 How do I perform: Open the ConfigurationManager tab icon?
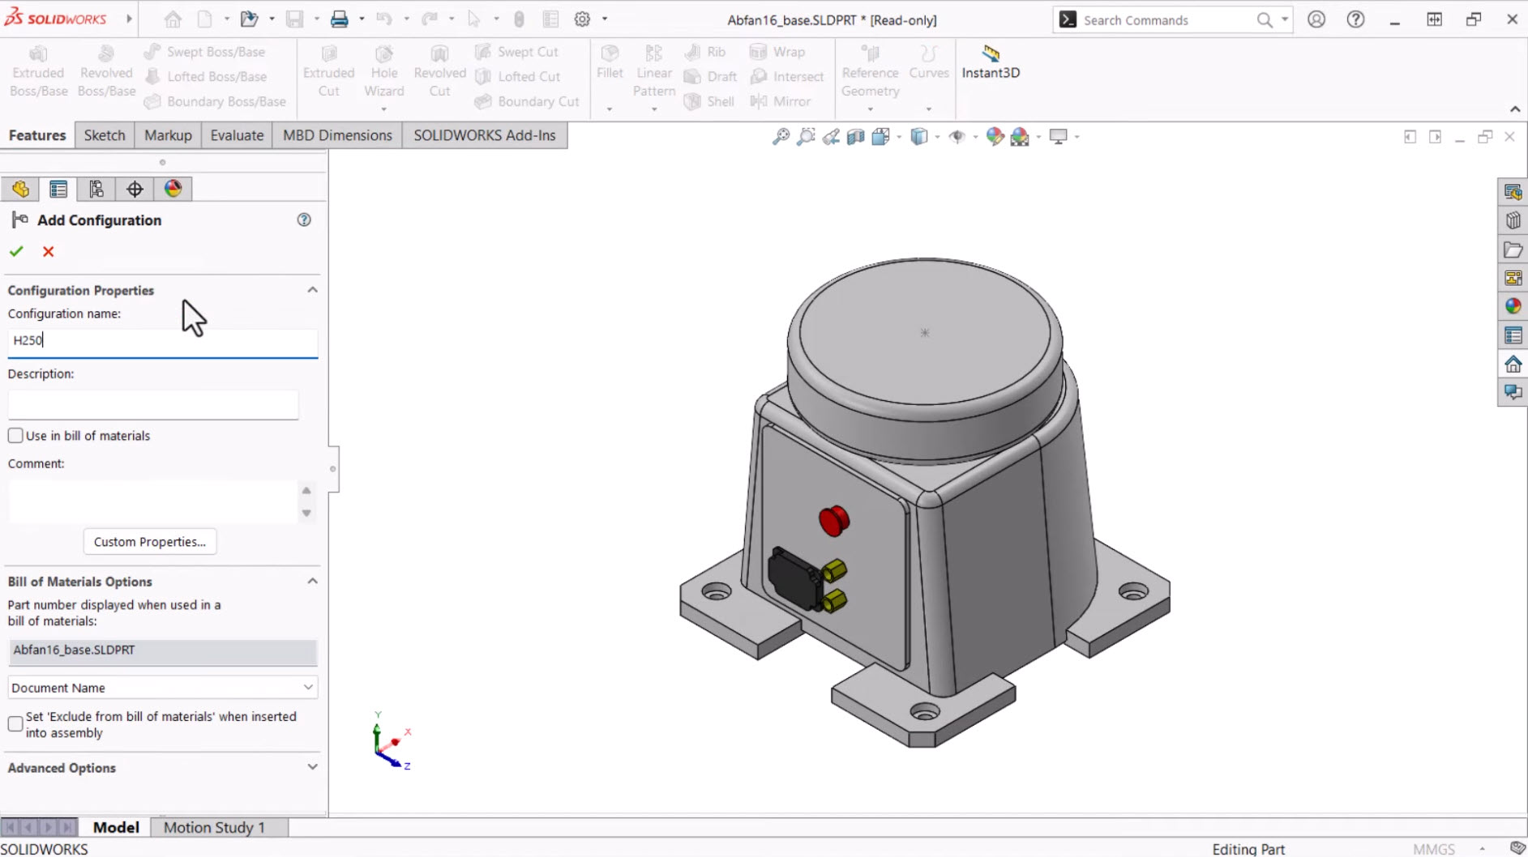[x=96, y=190]
